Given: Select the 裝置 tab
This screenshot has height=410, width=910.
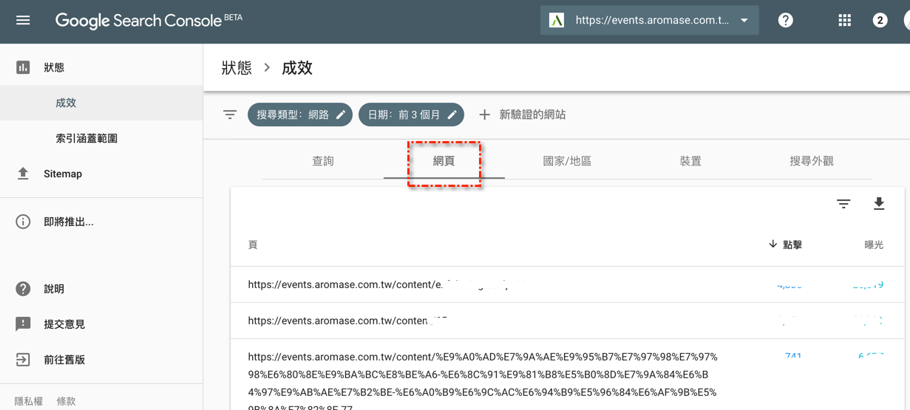Looking at the screenshot, I should pos(690,161).
